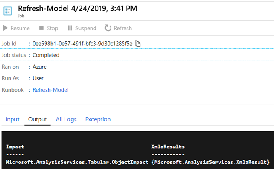Image resolution: width=274 pixels, height=169 pixels.
Task: Click the job runbook icon beside title
Action: [x=8, y=11]
